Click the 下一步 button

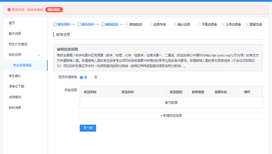[88, 128]
